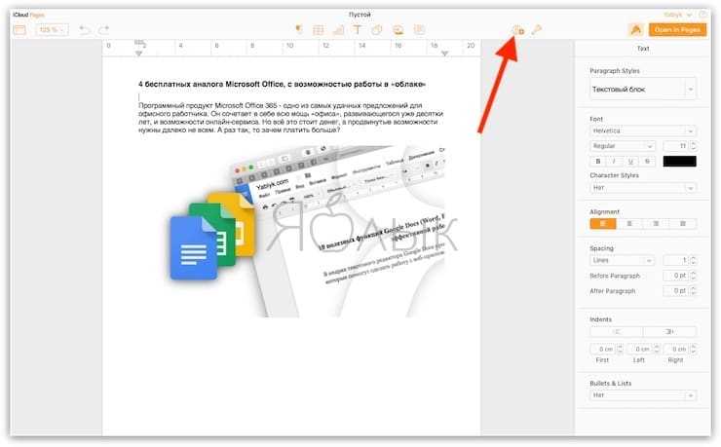Open the Helvetica font dropdown
Image resolution: width=721 pixels, height=447 pixels.
click(x=643, y=130)
